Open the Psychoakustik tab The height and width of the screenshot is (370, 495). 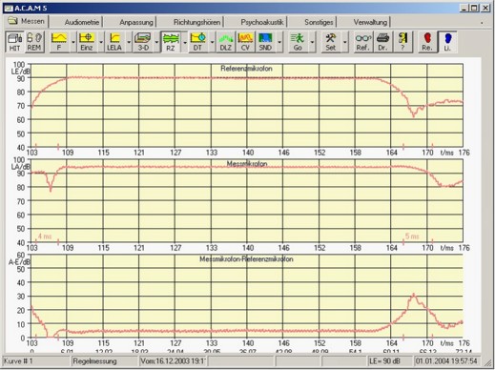262,22
